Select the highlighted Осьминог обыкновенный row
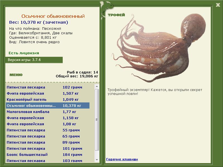223x167 pixels. (47, 105)
